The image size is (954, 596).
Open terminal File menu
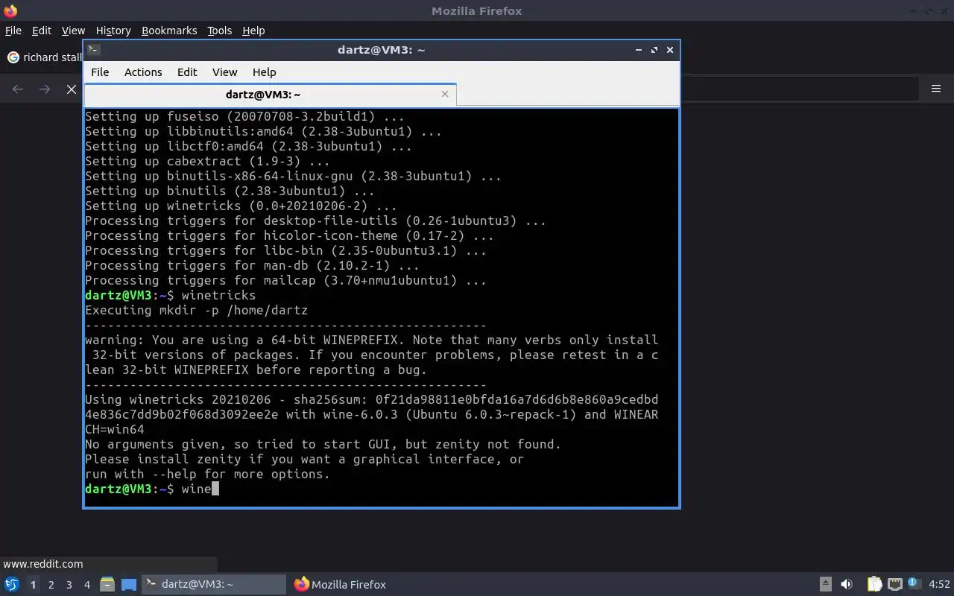click(100, 72)
